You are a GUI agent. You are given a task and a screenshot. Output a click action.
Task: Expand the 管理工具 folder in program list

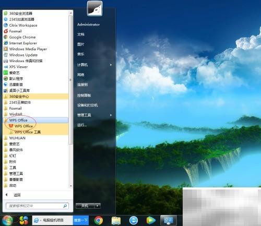click(x=35, y=173)
